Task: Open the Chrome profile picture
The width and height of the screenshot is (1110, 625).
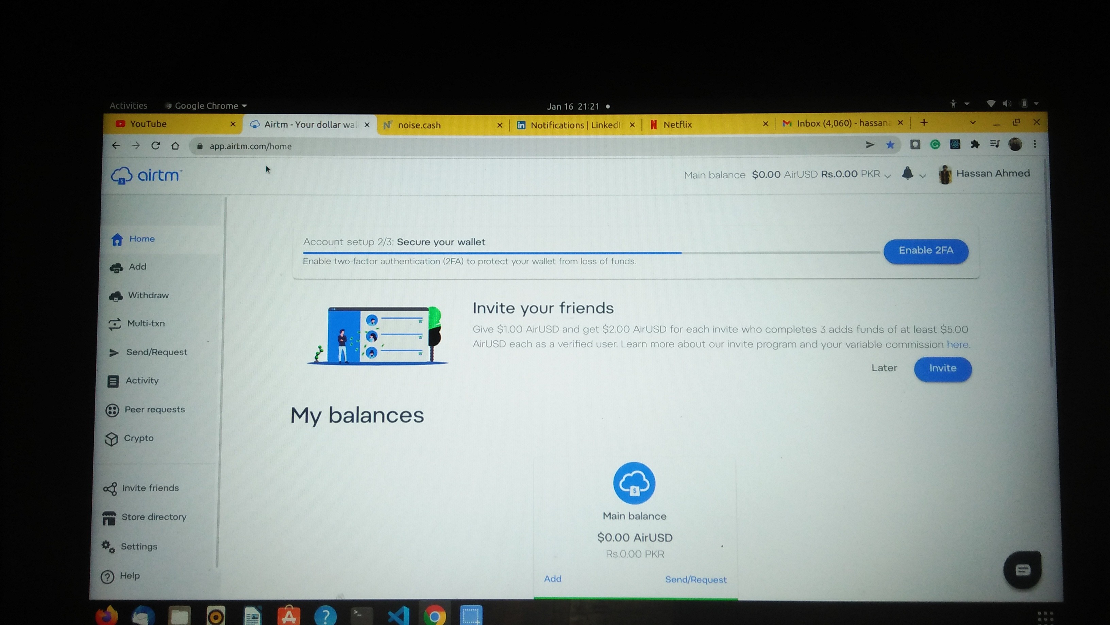Action: click(x=1015, y=144)
